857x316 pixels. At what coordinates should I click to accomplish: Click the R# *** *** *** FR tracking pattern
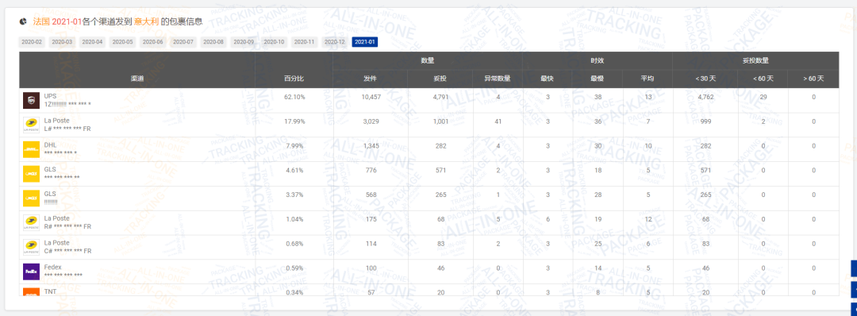tap(67, 226)
